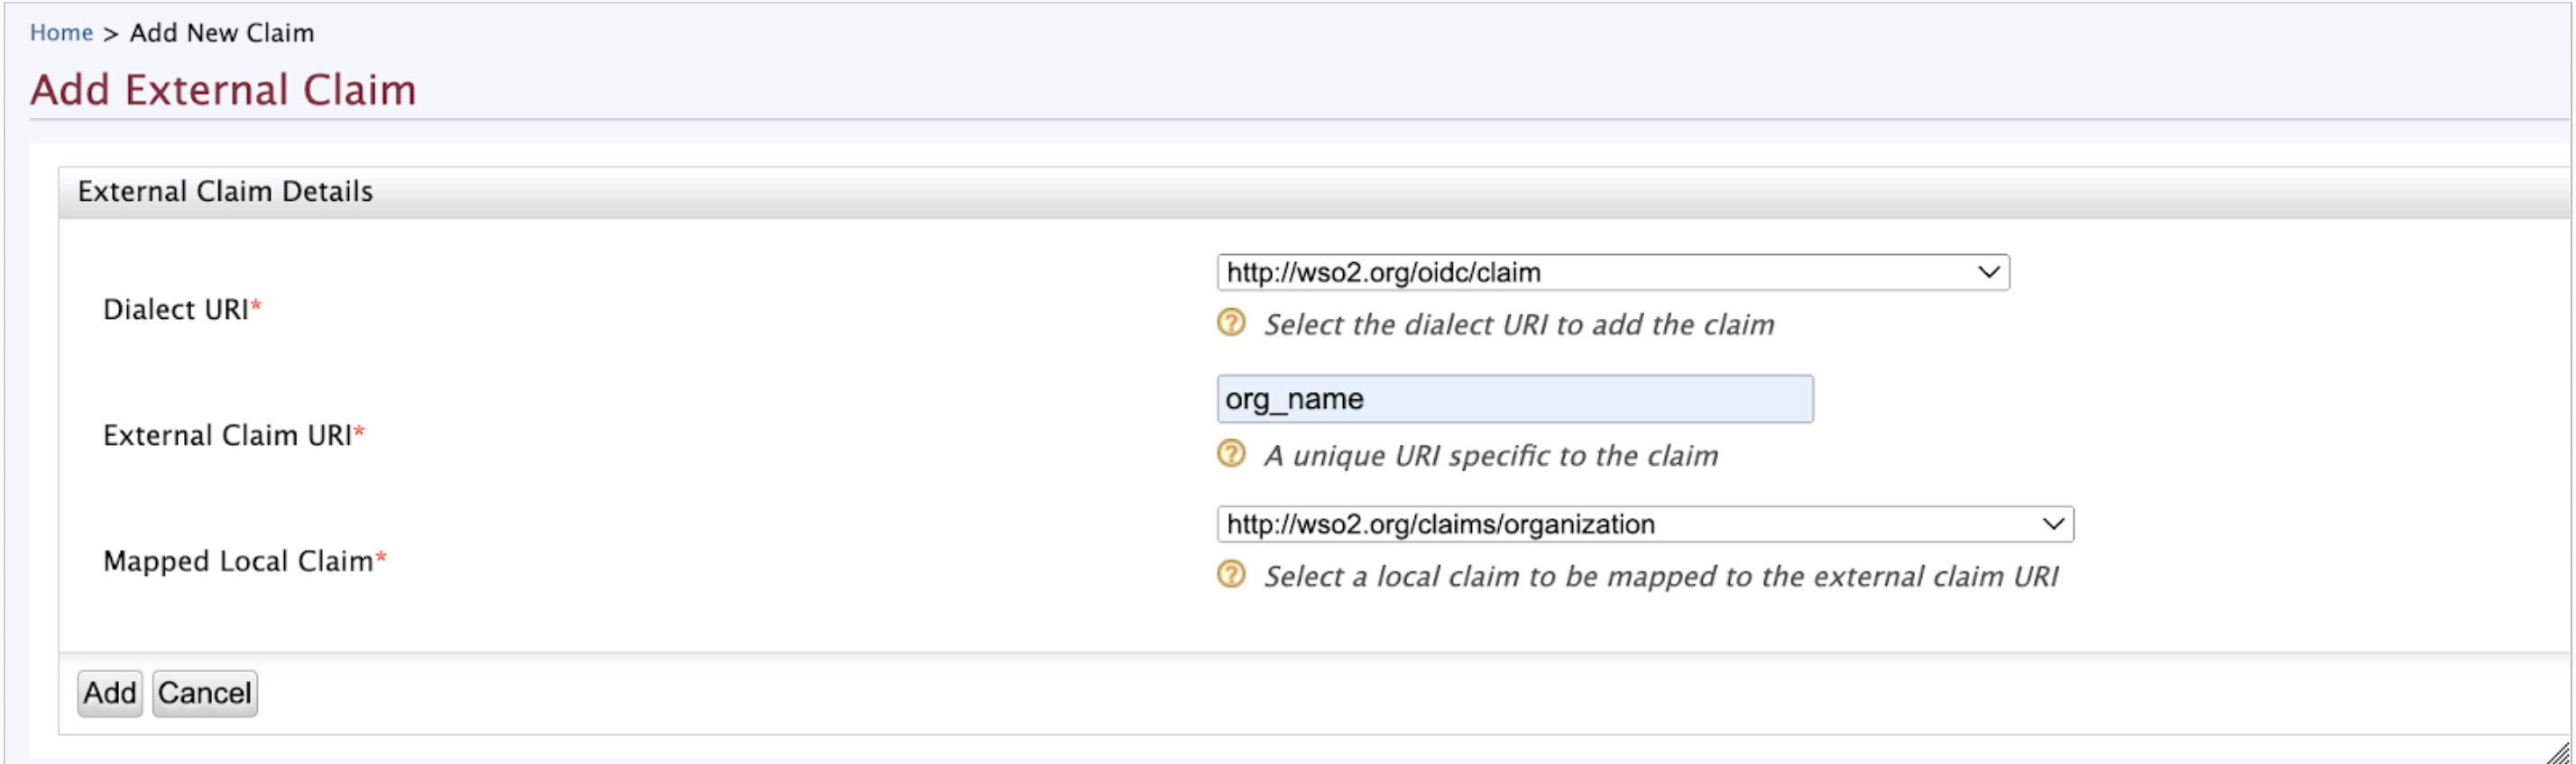Click the Add button
Image resolution: width=2576 pixels, height=764 pixels.
tap(109, 693)
